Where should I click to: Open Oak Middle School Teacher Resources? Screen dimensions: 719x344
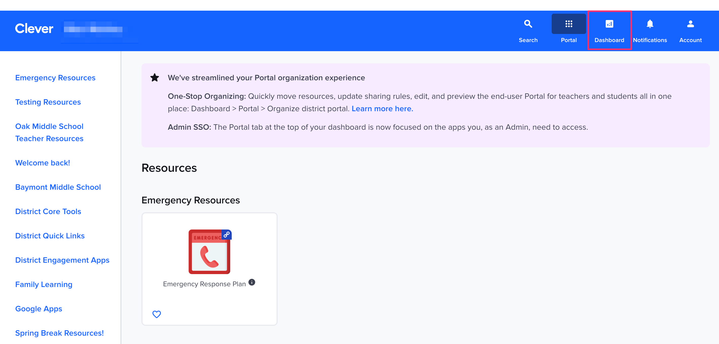pyautogui.click(x=49, y=132)
